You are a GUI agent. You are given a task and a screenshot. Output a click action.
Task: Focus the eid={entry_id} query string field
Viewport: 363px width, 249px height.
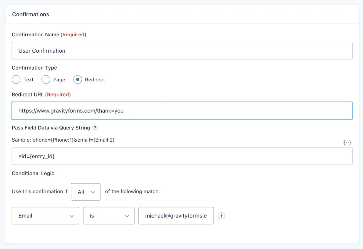(182, 156)
